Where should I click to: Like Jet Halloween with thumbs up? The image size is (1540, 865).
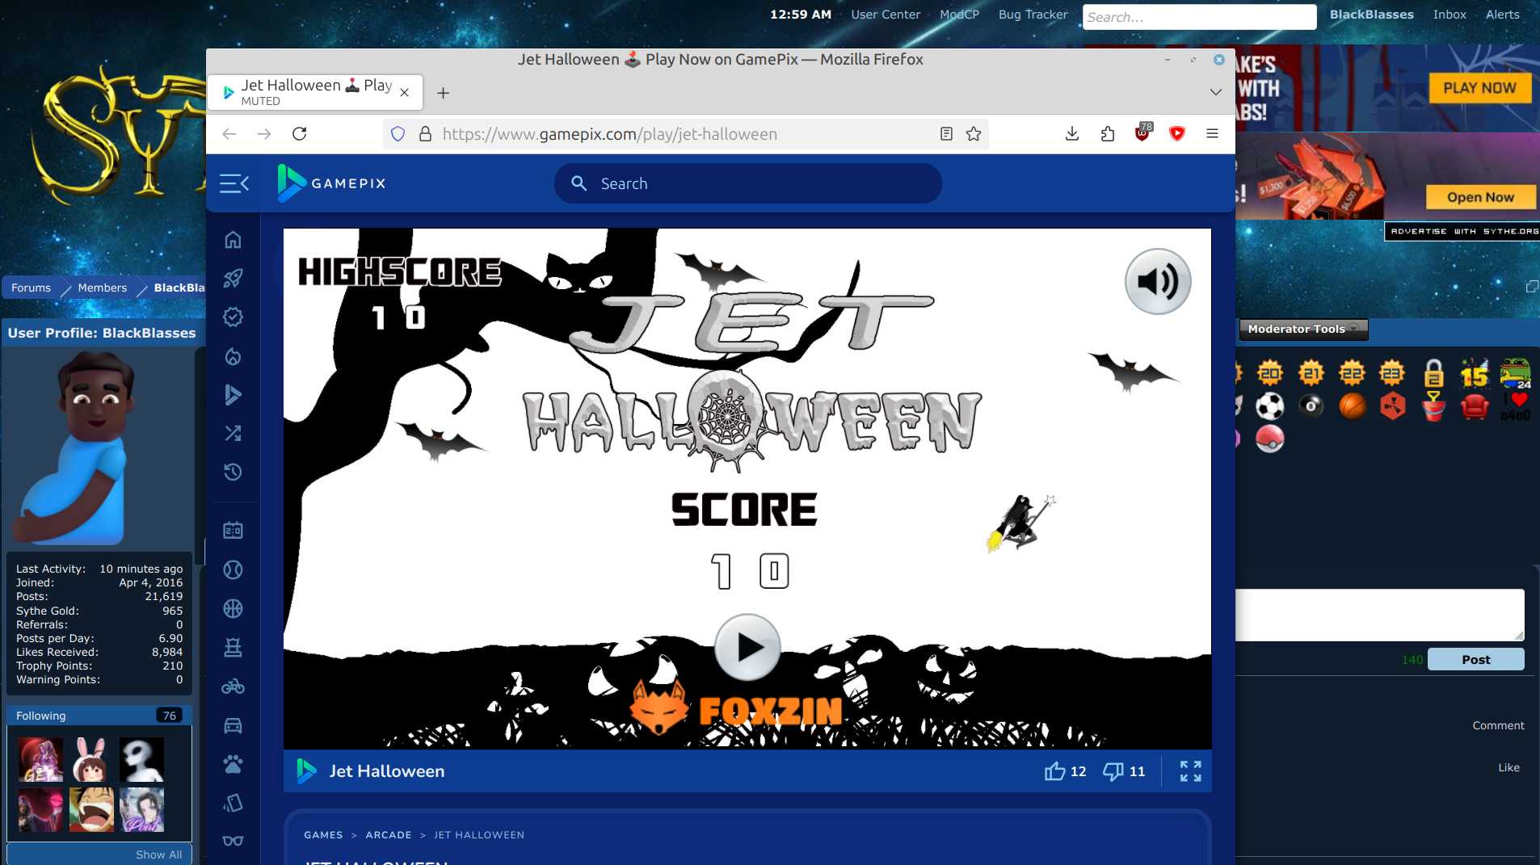pyautogui.click(x=1065, y=771)
